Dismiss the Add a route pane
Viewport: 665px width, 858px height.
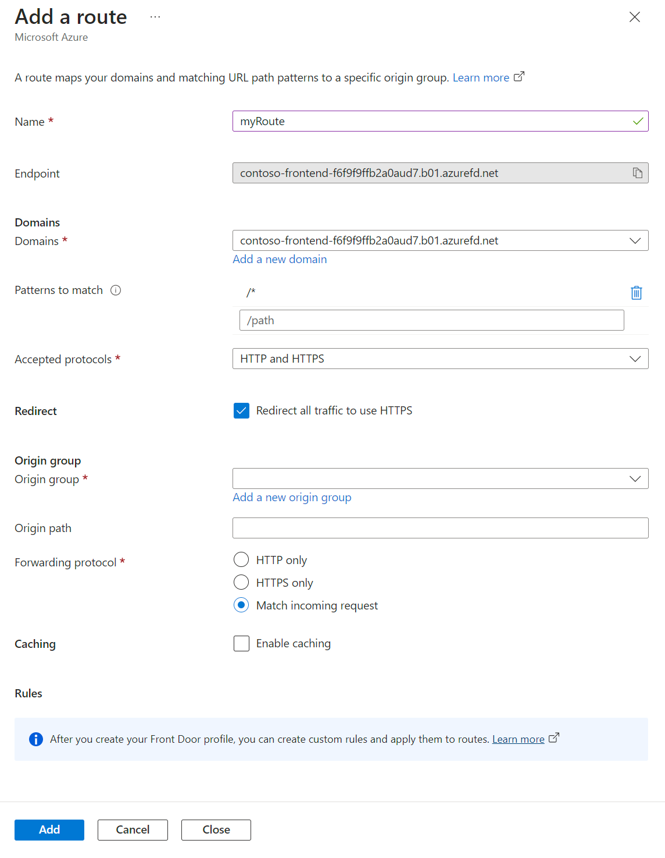(634, 17)
